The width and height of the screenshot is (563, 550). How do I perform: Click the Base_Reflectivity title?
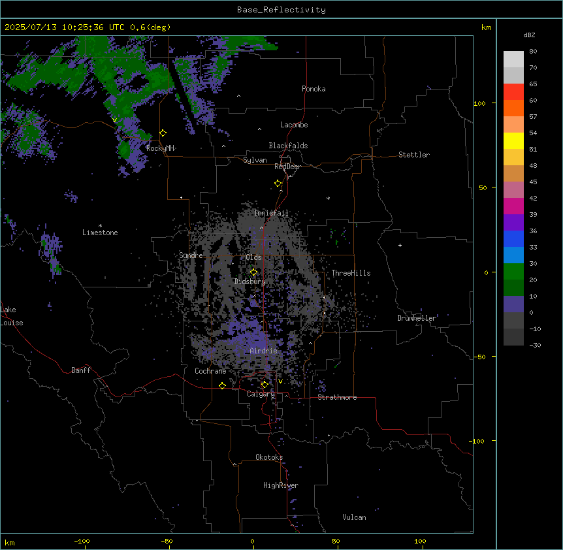point(281,10)
